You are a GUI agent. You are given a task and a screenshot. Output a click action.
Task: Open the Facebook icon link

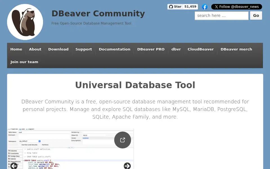[204, 7]
